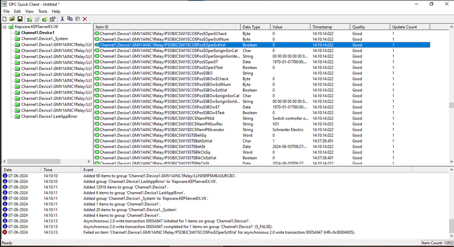Click item list vertical scrollbar down arrow
The height and width of the screenshot is (247, 454).
(x=451, y=162)
